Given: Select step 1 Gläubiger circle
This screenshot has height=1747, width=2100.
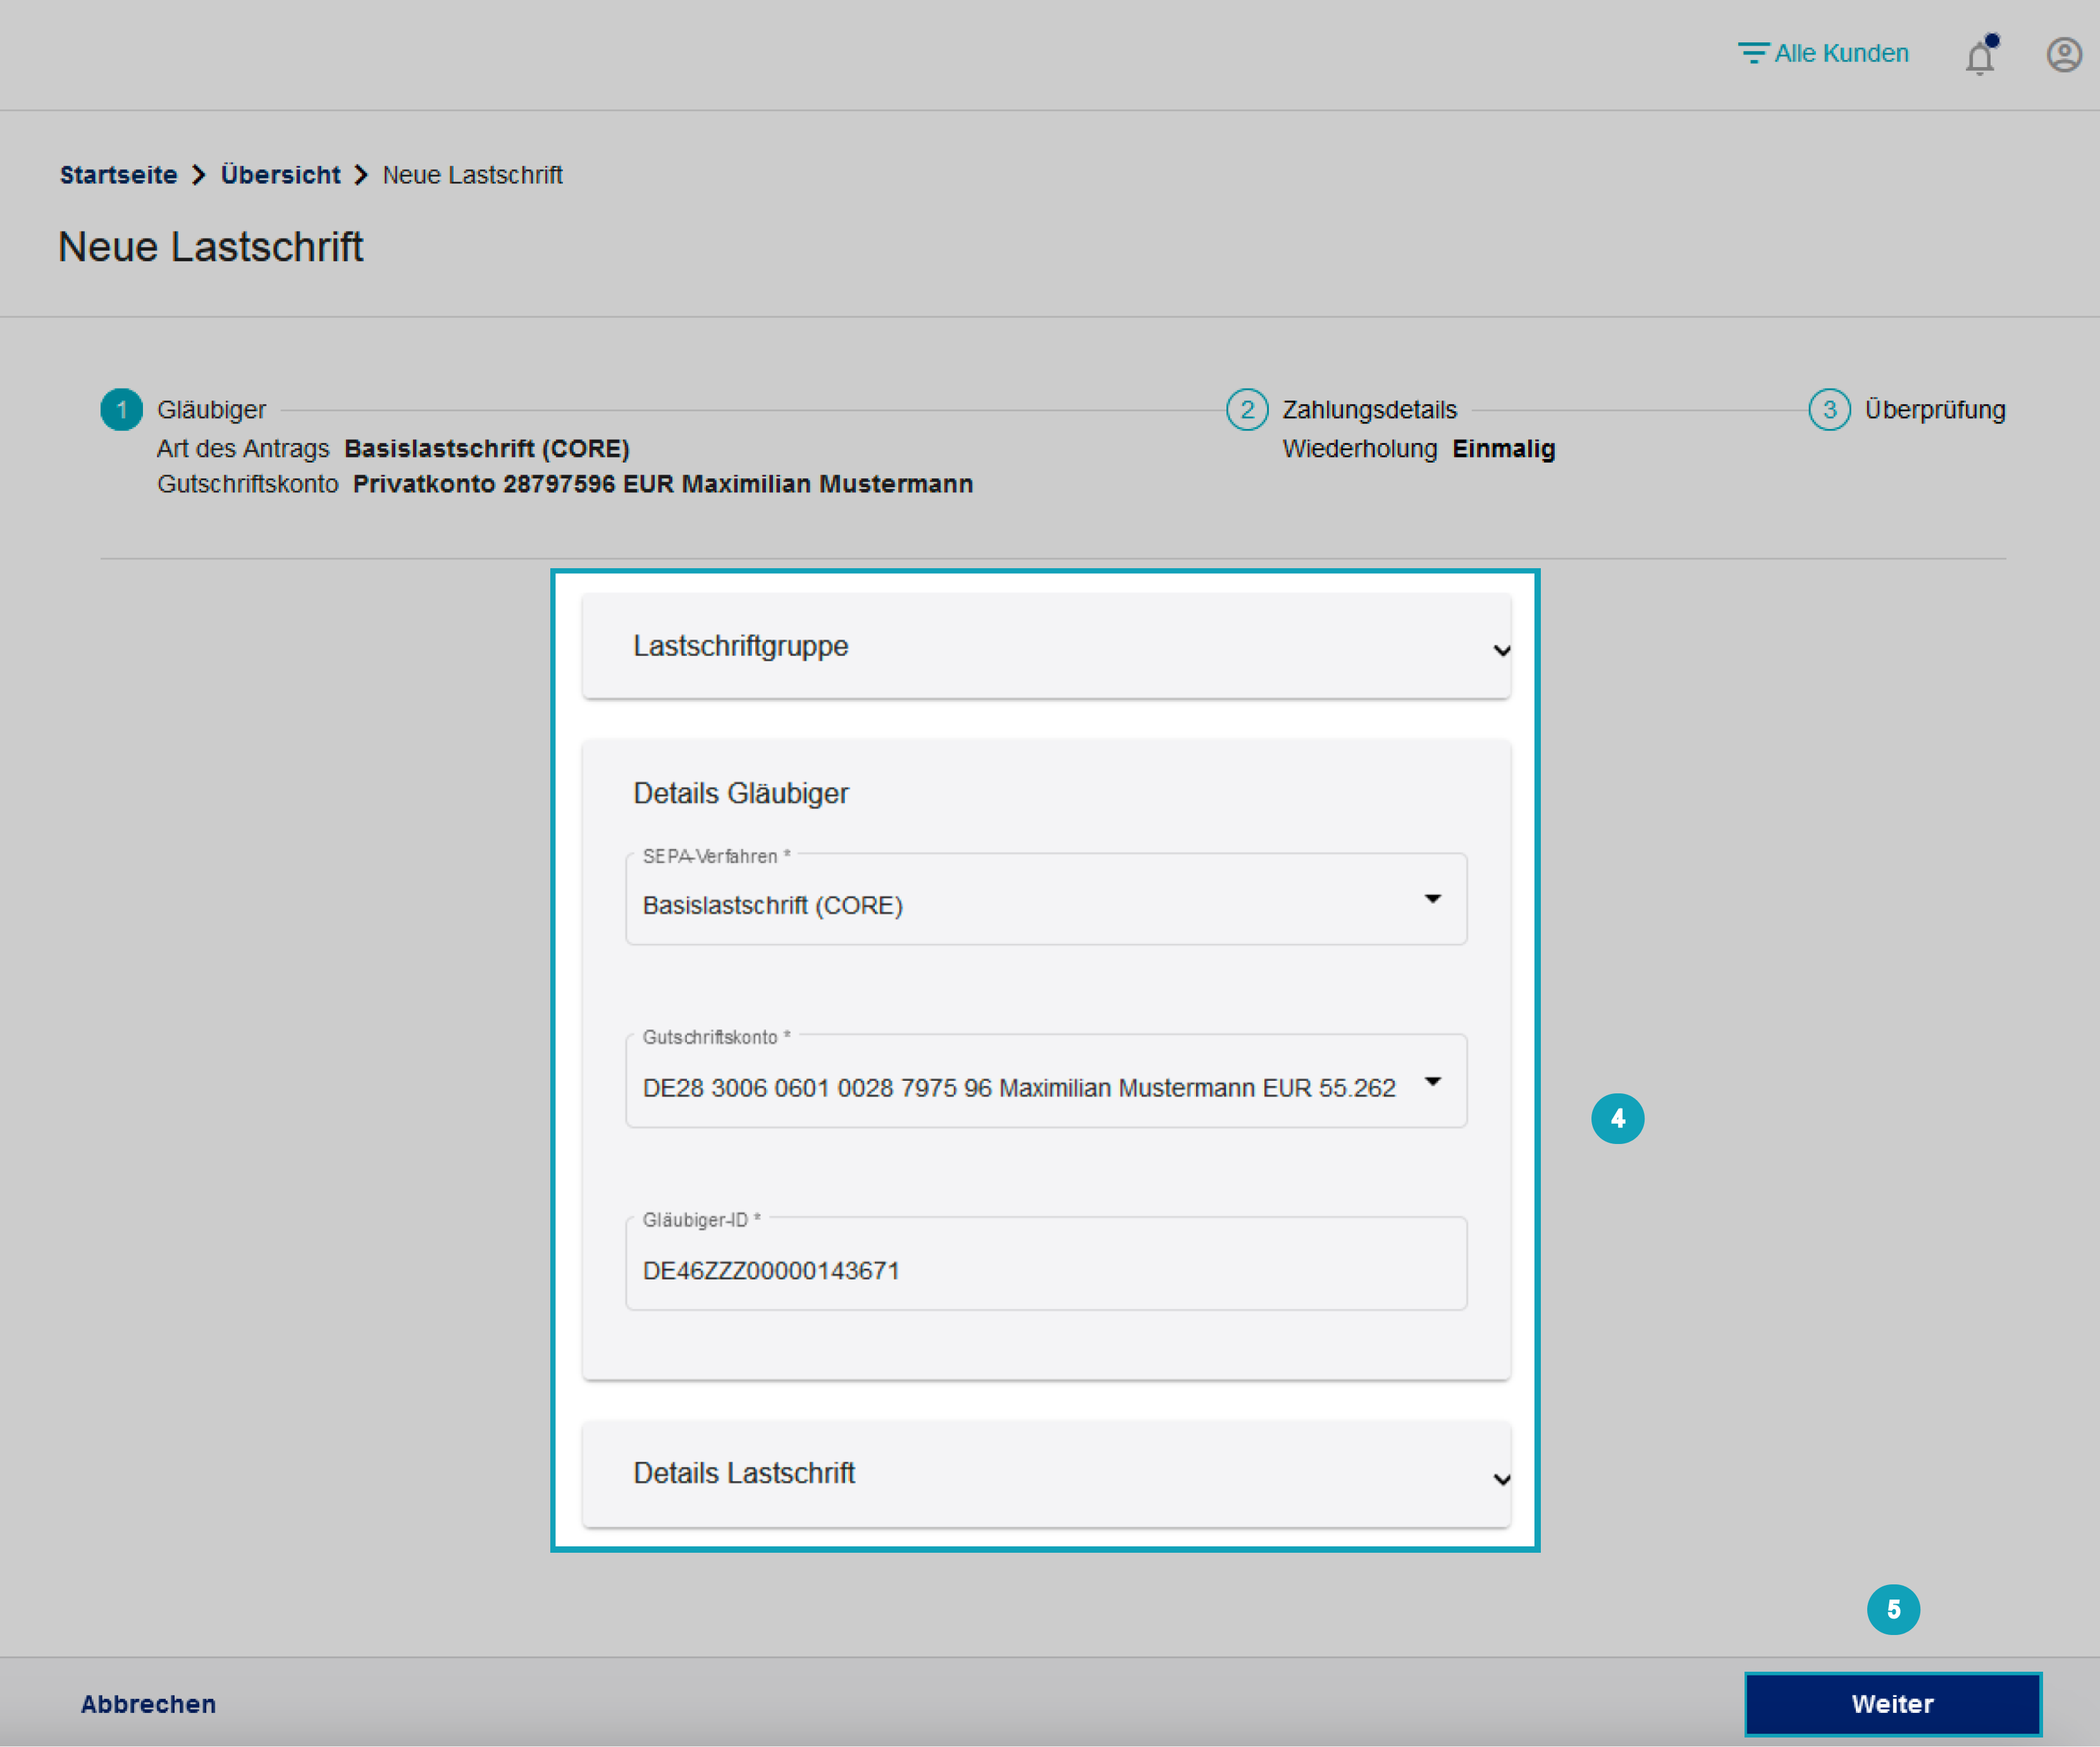Looking at the screenshot, I should (122, 409).
